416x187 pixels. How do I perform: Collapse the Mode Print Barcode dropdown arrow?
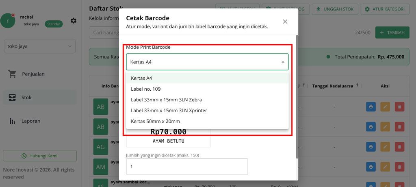(283, 62)
